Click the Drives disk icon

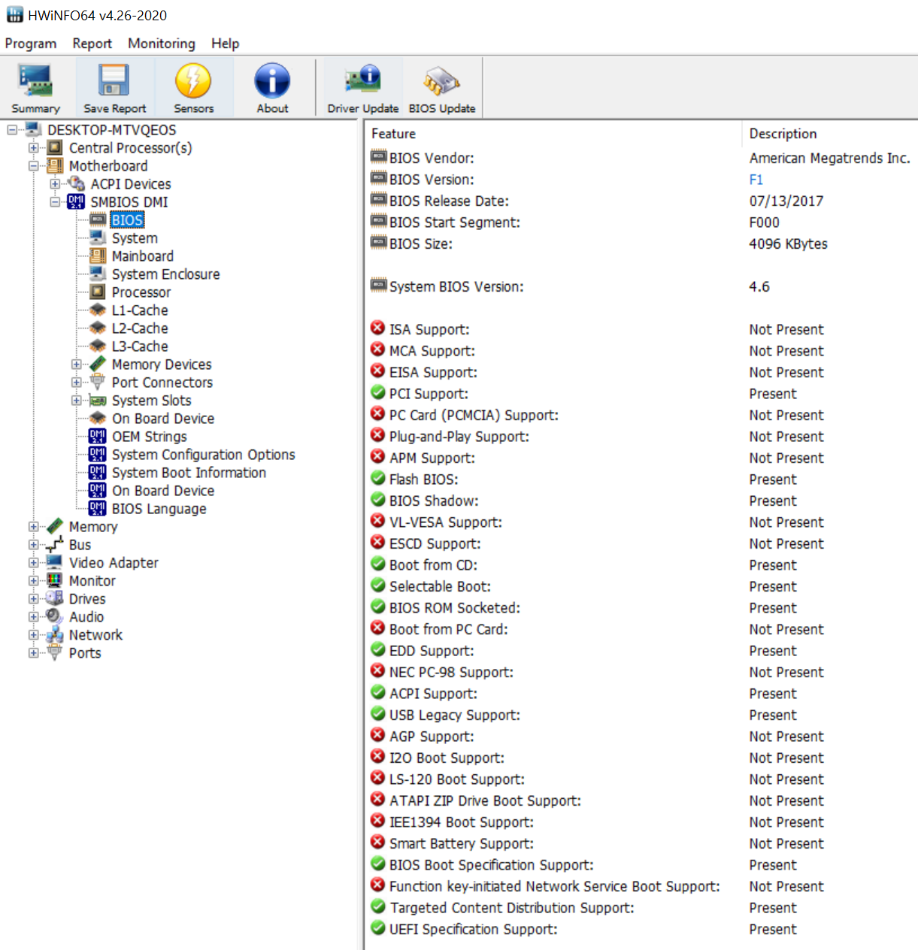click(55, 599)
